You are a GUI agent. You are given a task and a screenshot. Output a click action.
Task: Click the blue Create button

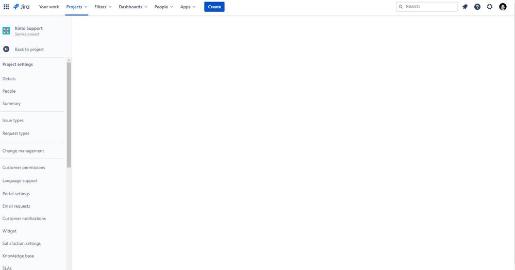pyautogui.click(x=214, y=7)
